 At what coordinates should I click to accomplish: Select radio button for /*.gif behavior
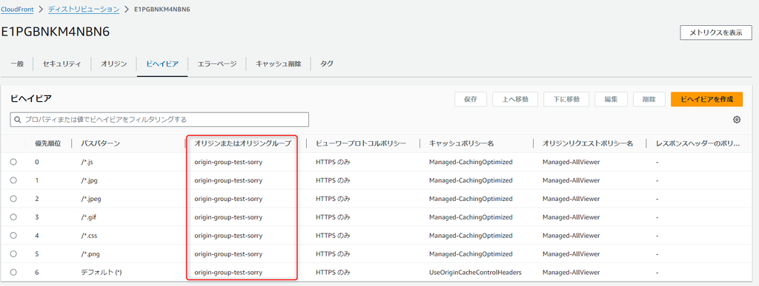pos(13,217)
